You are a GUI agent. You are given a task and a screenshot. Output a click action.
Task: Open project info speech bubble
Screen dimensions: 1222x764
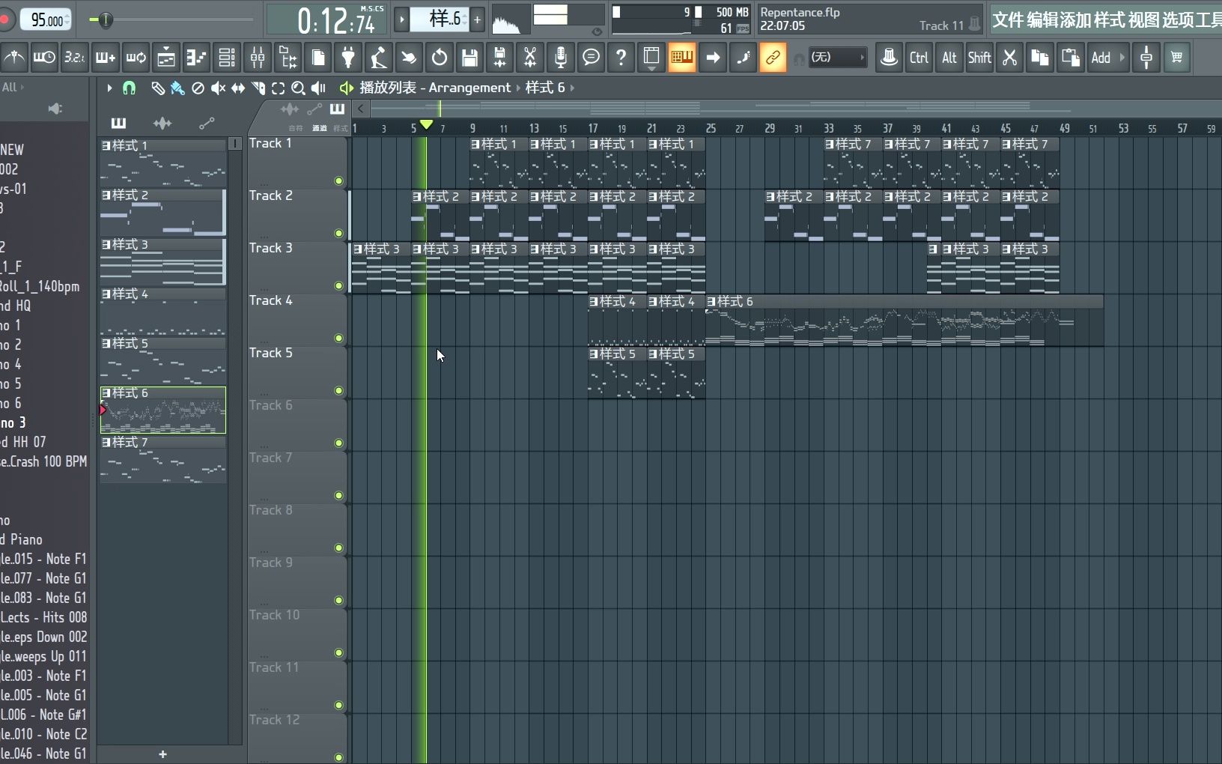click(591, 58)
